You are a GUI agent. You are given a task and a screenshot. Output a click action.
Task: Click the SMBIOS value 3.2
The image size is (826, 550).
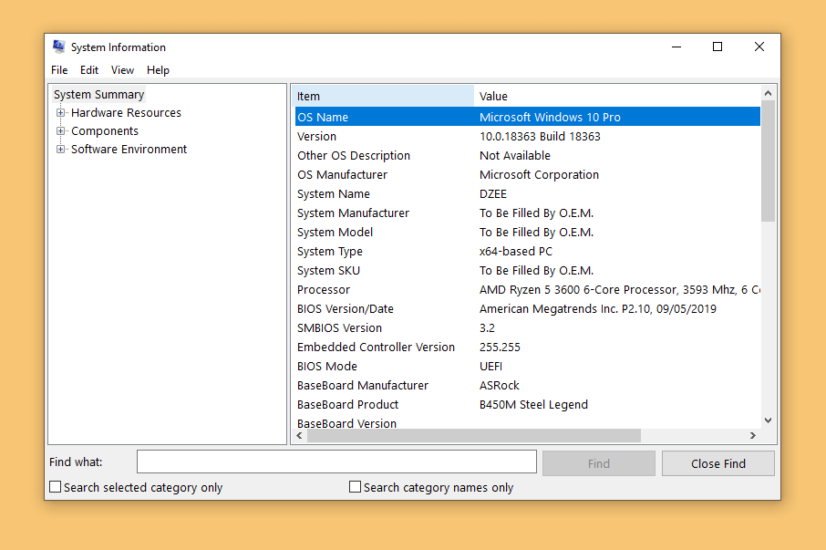487,327
